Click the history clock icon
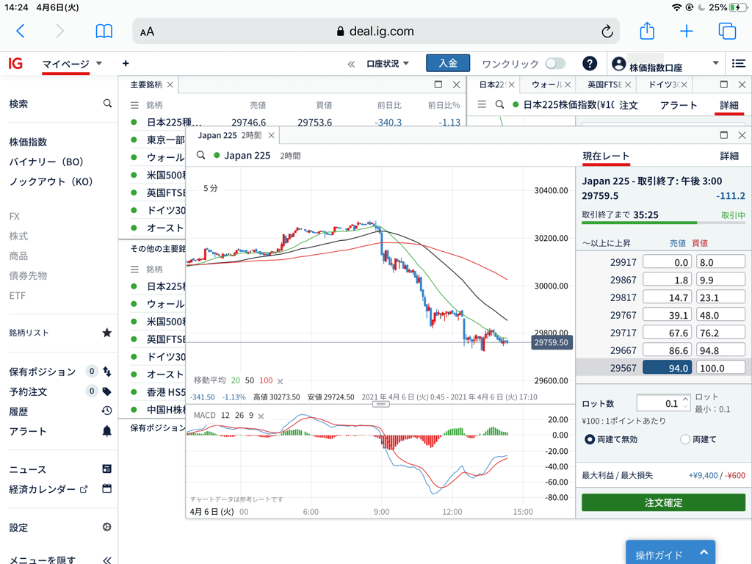Viewport: 752px width, 564px height. pos(107,411)
